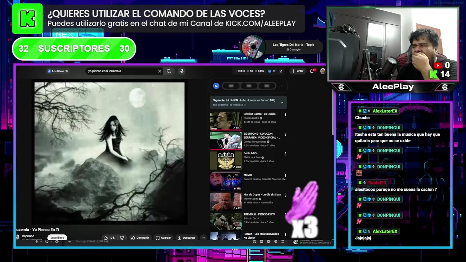466x262 pixels.
Task: Start voice search with the microphone icon
Action: click(182, 71)
